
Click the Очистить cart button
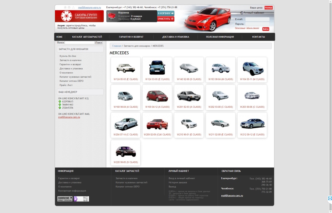coord(166,19)
